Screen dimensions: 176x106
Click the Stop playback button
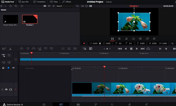(x=131, y=49)
